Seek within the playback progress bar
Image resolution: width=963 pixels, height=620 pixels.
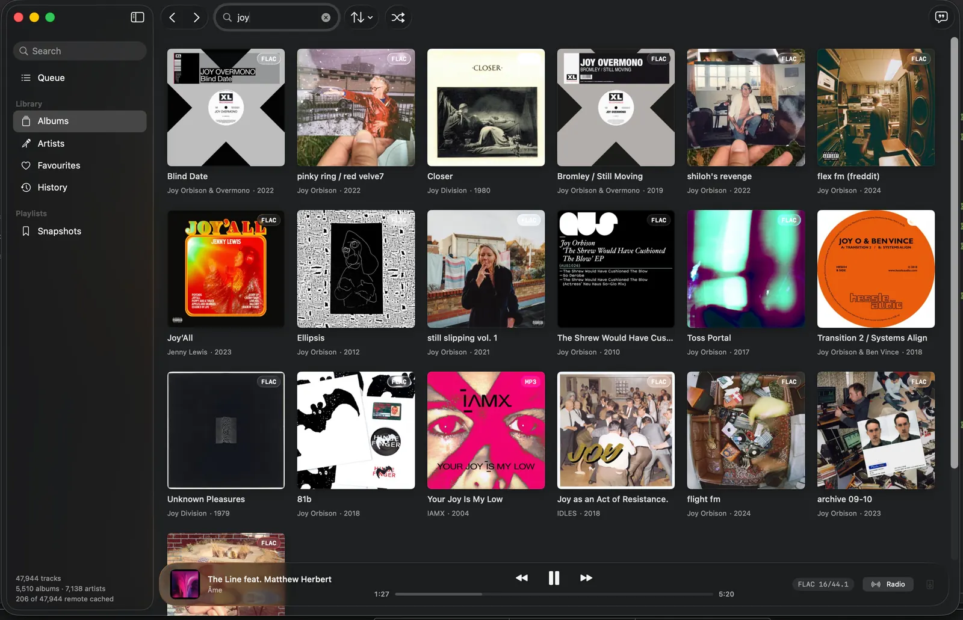click(x=554, y=594)
